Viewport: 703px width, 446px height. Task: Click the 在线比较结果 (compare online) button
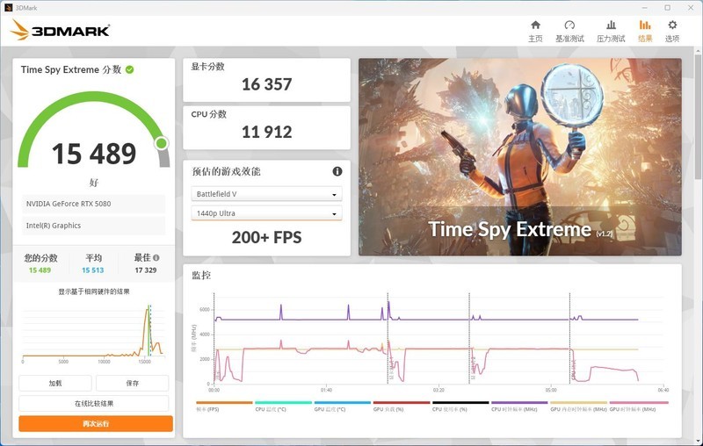(94, 404)
